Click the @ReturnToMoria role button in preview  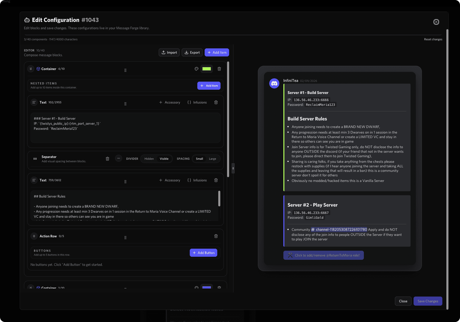click(323, 255)
